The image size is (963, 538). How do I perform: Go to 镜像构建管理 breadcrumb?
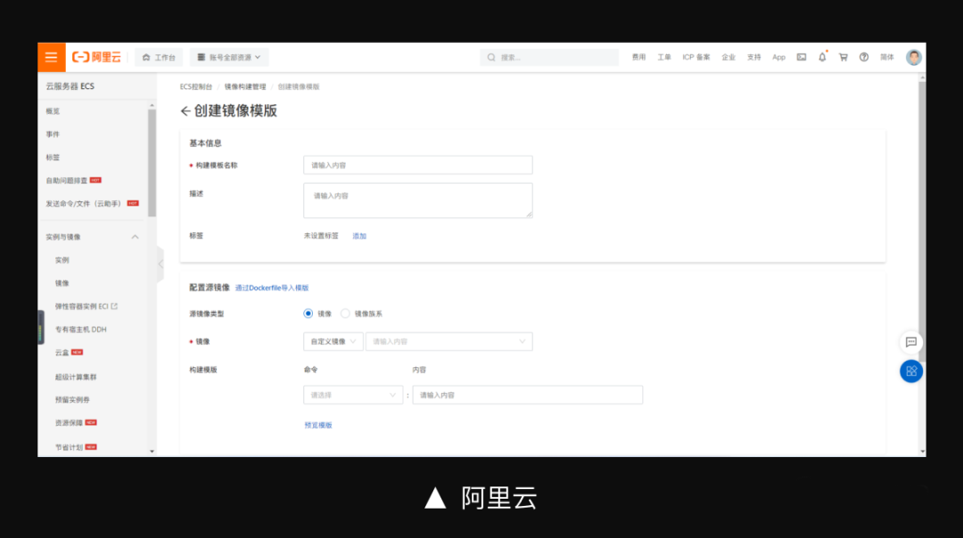click(x=245, y=86)
